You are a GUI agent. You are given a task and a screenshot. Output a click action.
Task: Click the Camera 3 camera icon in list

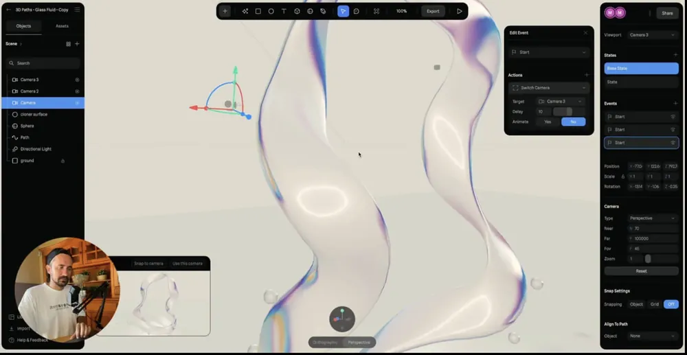15,80
